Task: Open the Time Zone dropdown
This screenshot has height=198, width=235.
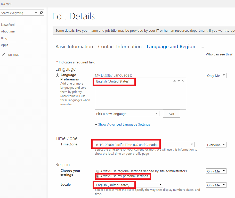Action: [x=145, y=145]
